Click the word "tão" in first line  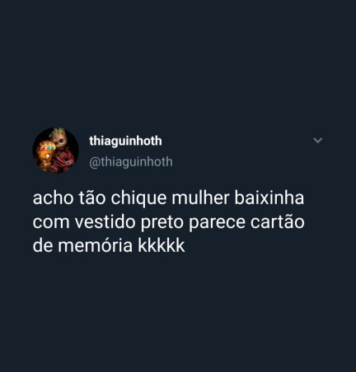pos(92,198)
